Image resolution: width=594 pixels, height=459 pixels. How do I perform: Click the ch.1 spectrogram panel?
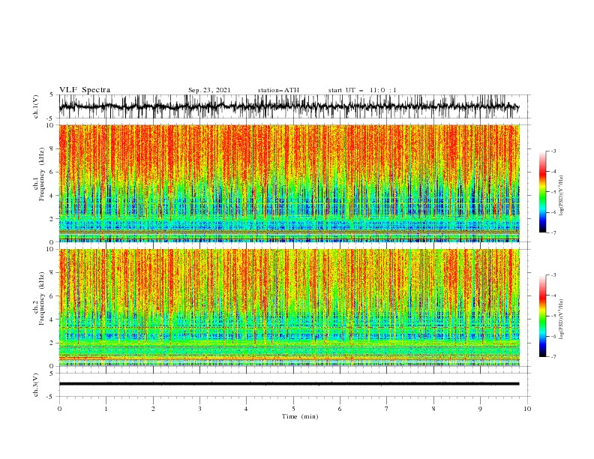[289, 183]
